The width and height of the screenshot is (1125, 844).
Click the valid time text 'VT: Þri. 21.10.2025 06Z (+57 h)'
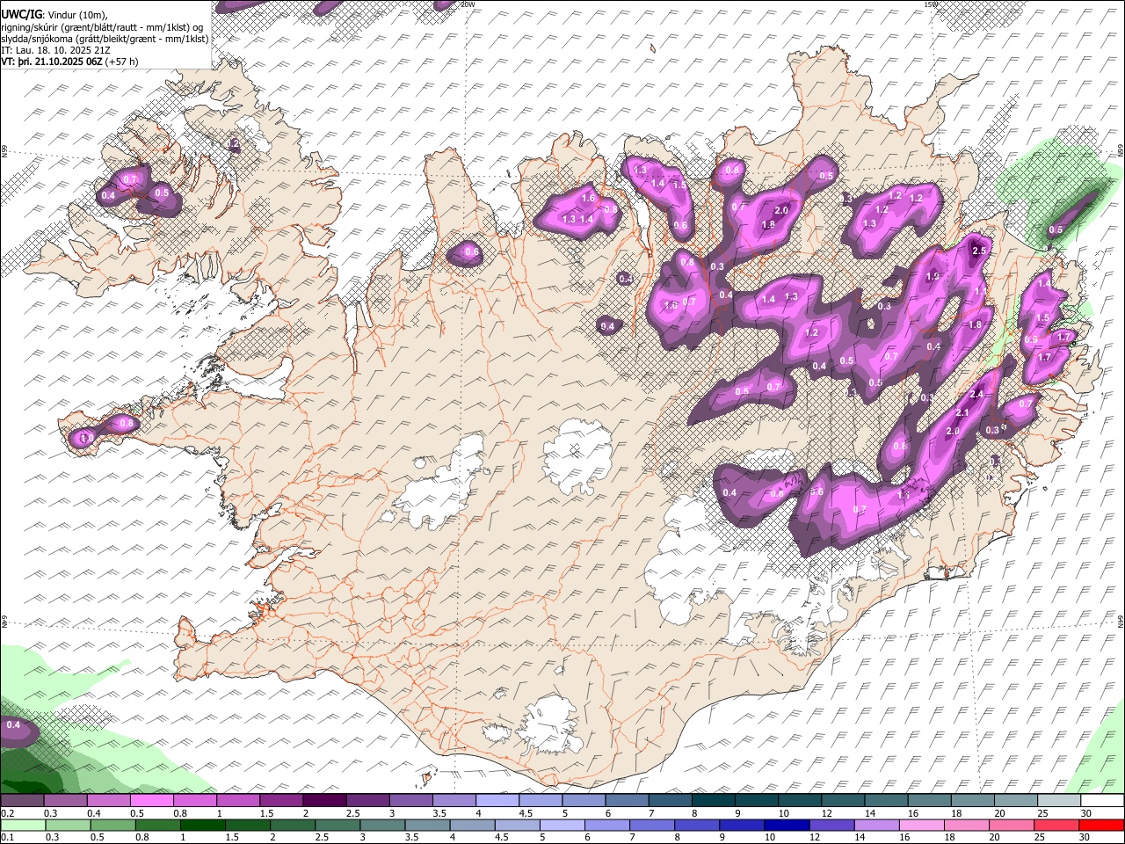69,62
